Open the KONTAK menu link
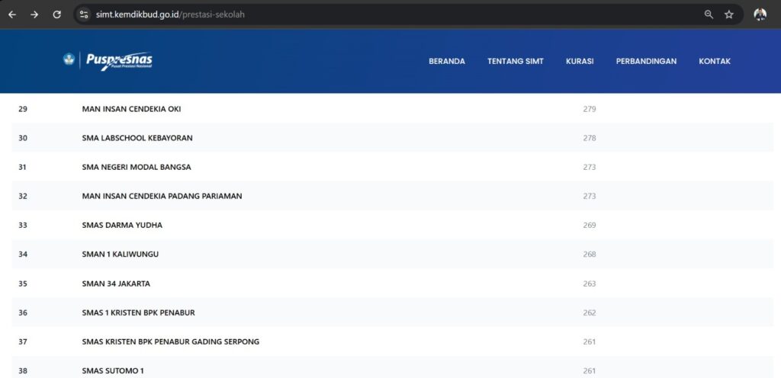 (715, 62)
